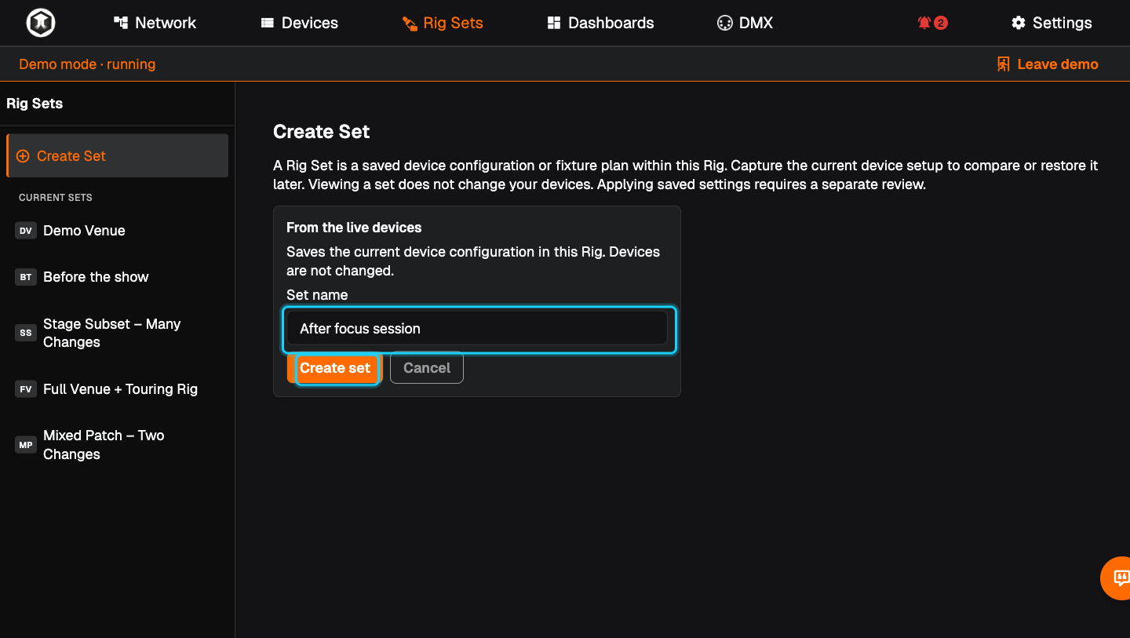Click the FV badge for Full Venue
1130x638 pixels.
point(26,389)
